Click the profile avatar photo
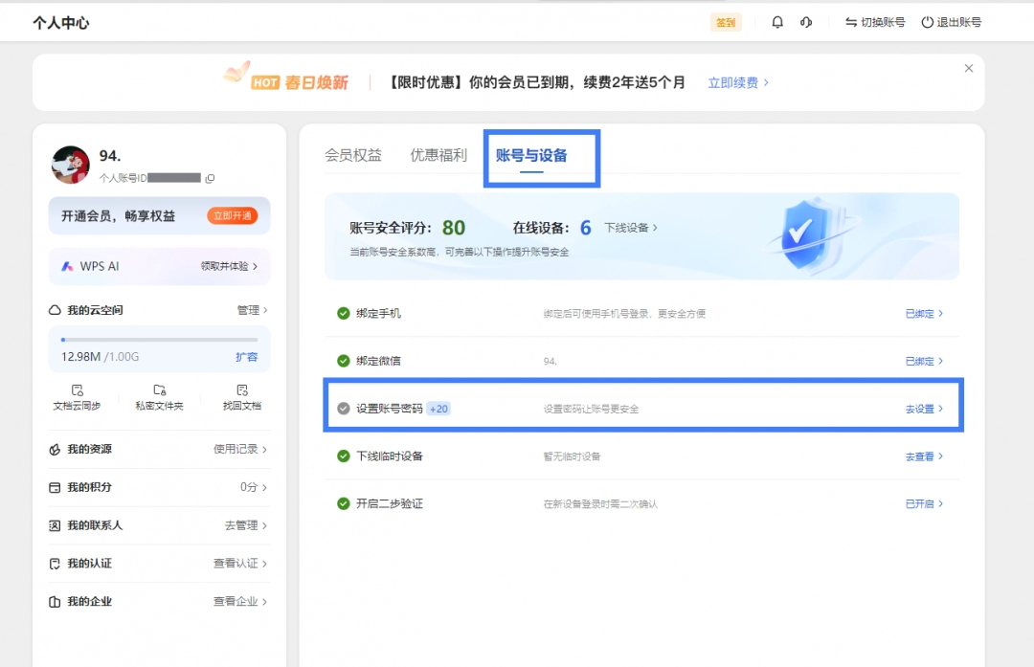 [x=71, y=163]
